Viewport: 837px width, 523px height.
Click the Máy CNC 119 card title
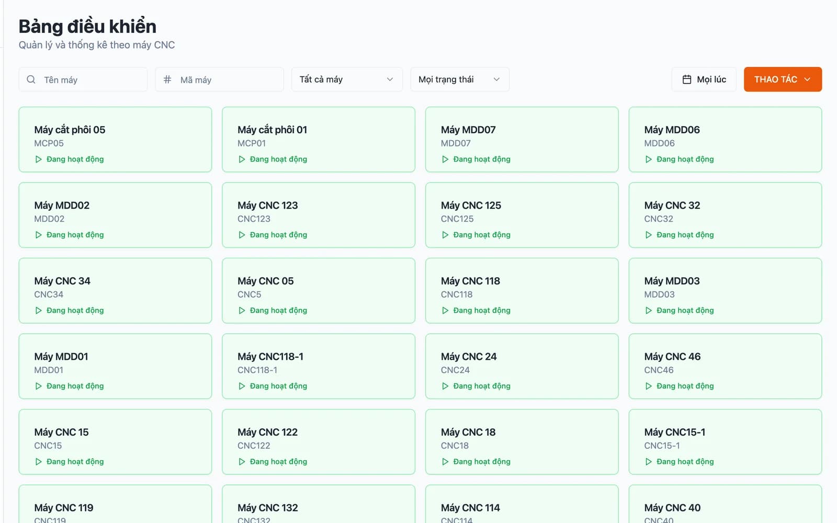click(64, 508)
